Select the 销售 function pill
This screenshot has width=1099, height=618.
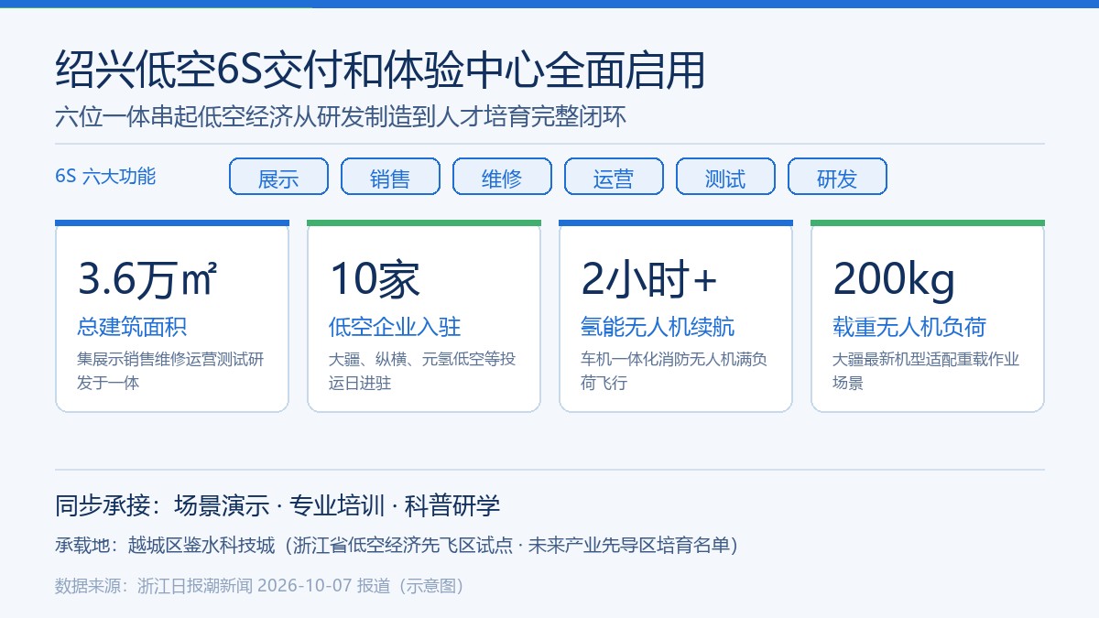click(x=390, y=177)
